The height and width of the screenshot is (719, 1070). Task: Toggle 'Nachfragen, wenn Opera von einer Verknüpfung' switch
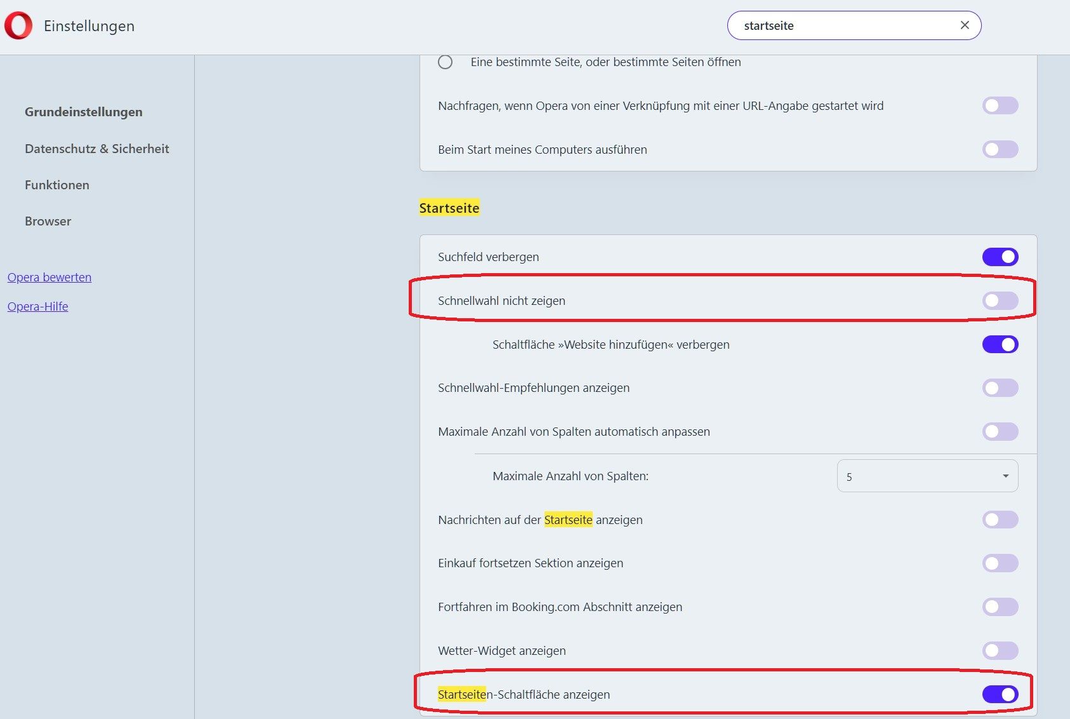coord(1000,105)
